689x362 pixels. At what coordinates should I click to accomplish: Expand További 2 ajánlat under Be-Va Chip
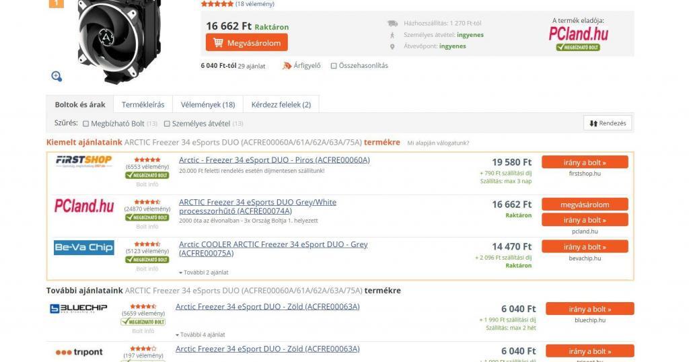[203, 273]
